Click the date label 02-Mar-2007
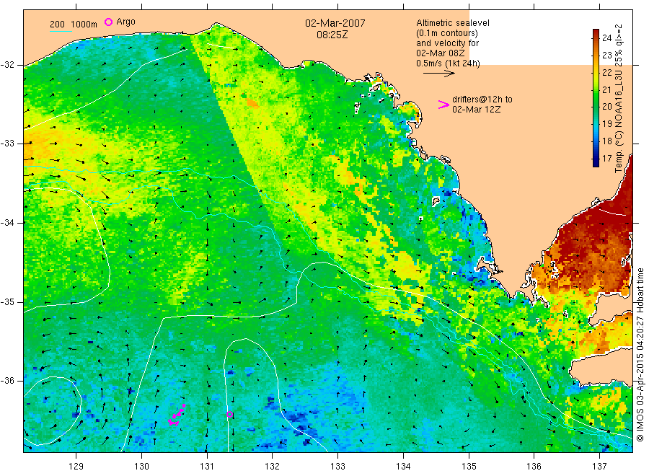Image resolution: width=649 pixels, height=476 pixels. click(335, 23)
